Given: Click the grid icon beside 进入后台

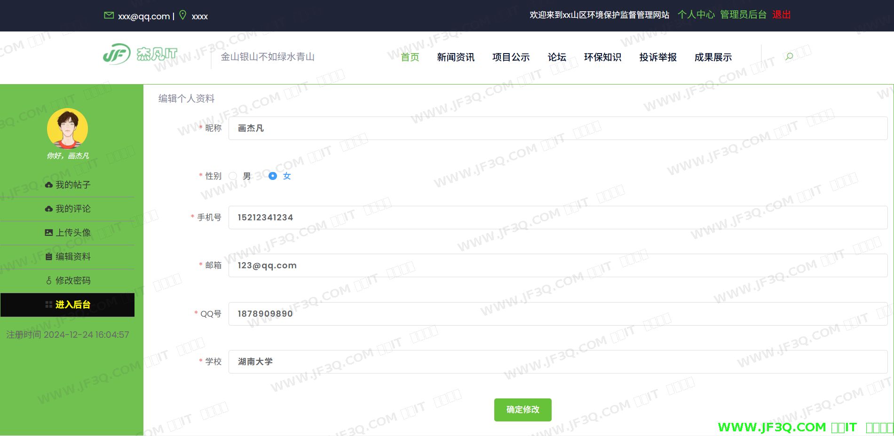Looking at the screenshot, I should (48, 304).
